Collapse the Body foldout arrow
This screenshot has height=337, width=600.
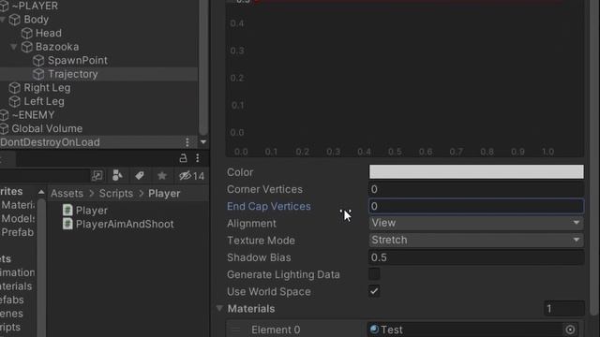3,20
